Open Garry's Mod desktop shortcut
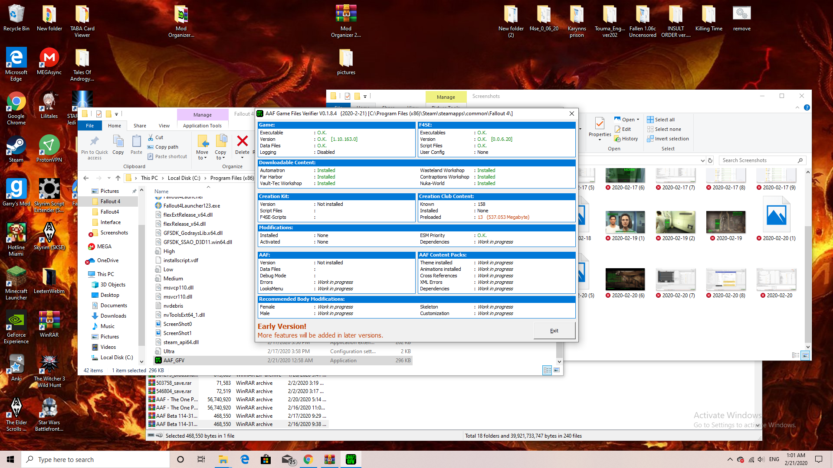The height and width of the screenshot is (468, 833). click(16, 192)
